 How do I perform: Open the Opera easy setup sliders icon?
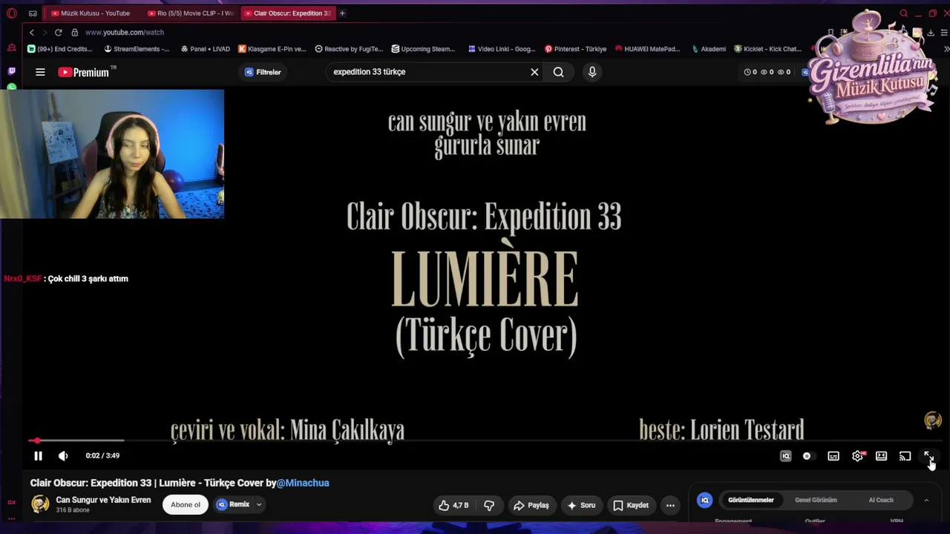point(944,33)
